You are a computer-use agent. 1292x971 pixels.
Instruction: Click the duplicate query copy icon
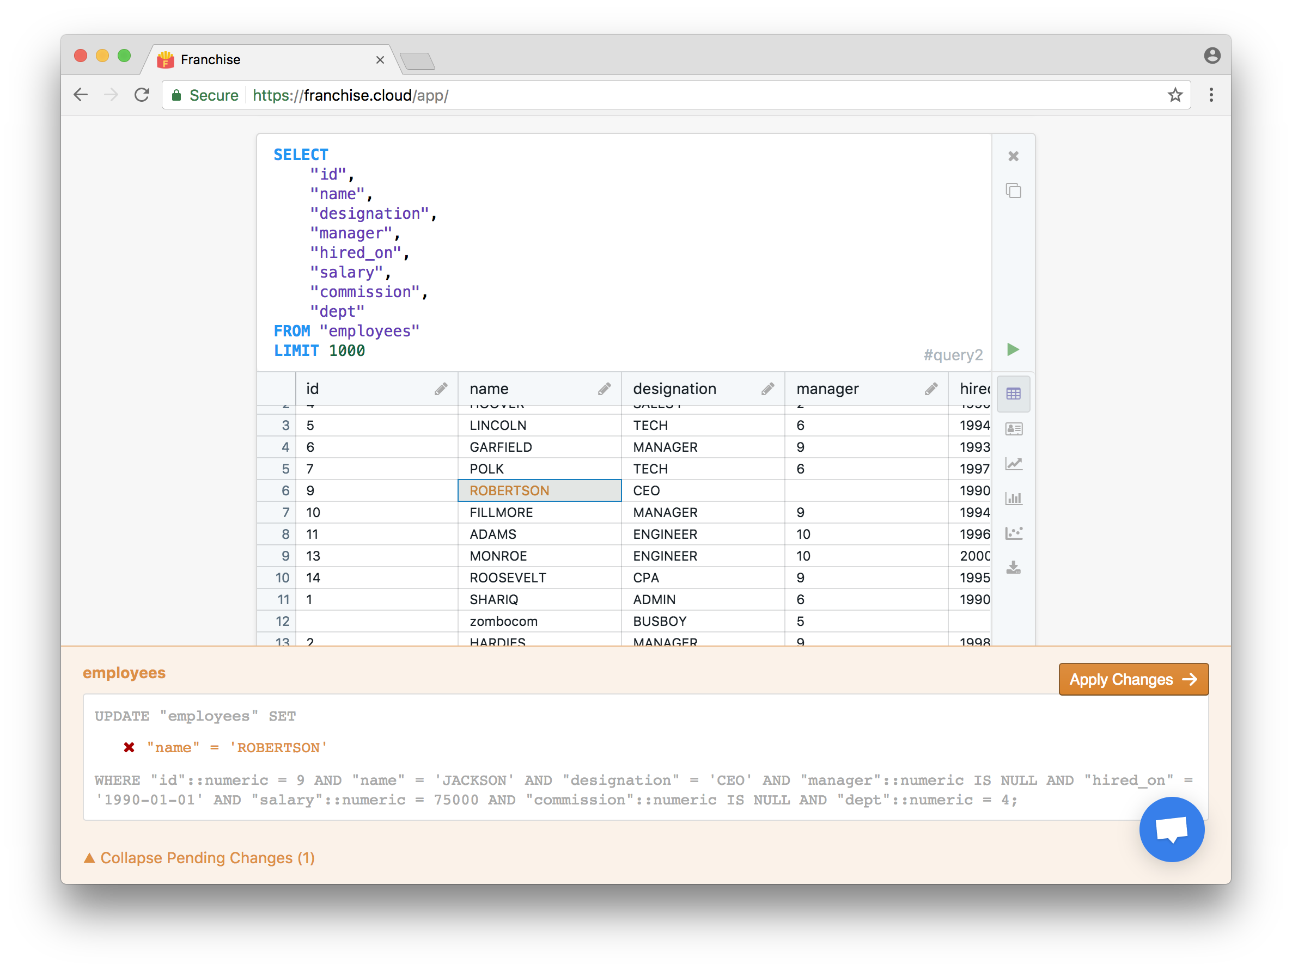1013,191
